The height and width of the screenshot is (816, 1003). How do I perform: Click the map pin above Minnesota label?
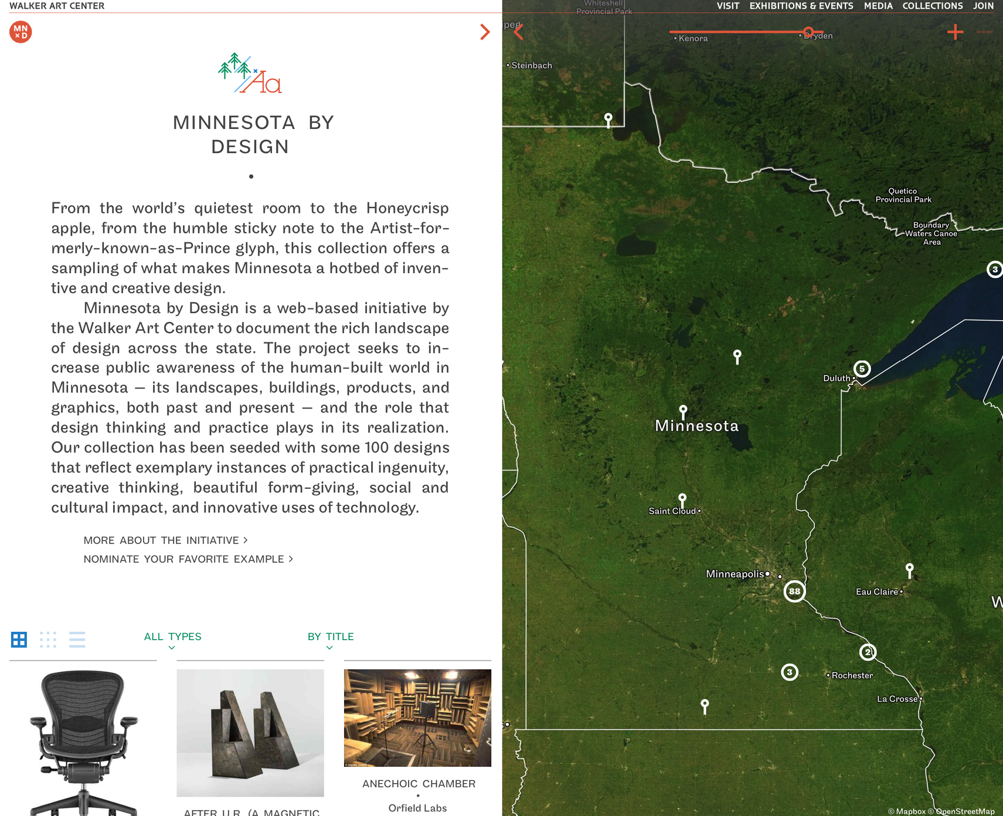(683, 412)
